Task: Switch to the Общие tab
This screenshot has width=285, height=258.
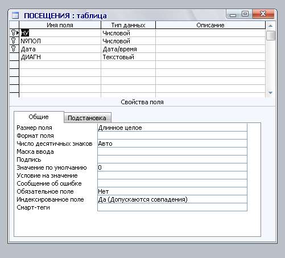Action: click(x=39, y=117)
